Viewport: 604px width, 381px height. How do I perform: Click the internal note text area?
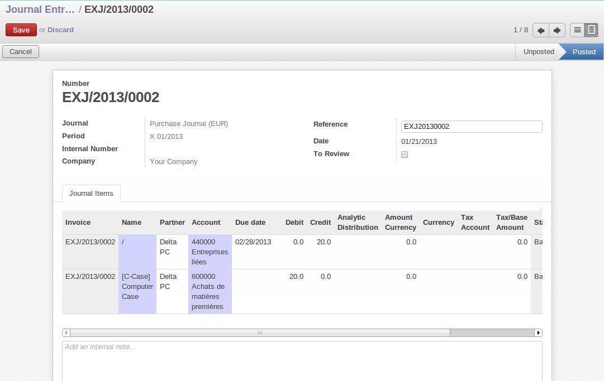(302, 360)
